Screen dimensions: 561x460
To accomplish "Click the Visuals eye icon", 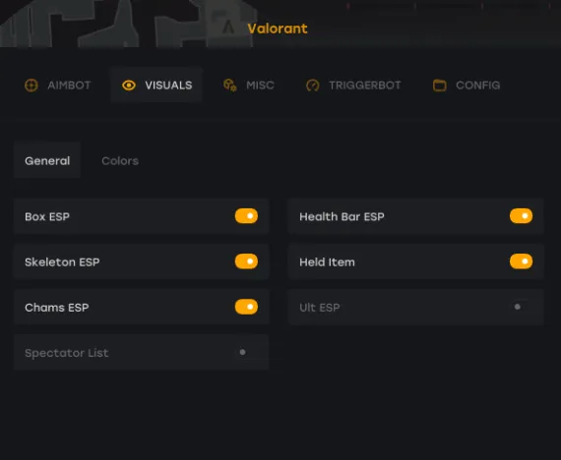I will click(129, 86).
